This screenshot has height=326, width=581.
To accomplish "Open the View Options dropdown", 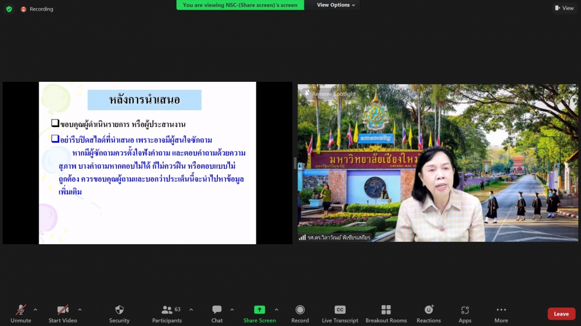I will click(336, 5).
